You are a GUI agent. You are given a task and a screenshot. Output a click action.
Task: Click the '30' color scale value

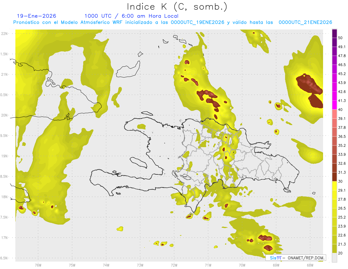[341, 181]
